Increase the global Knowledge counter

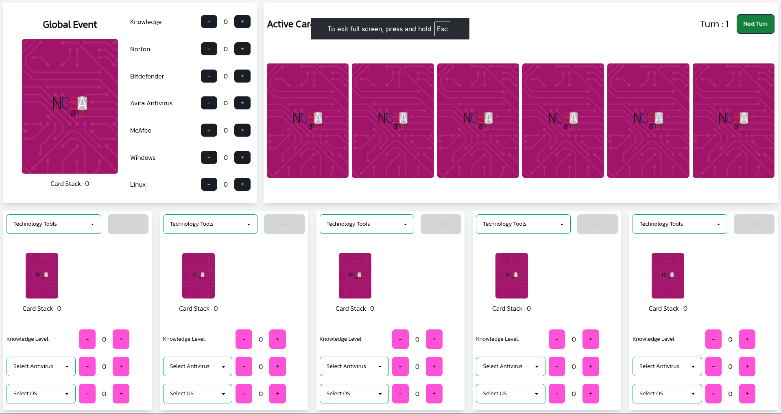(x=242, y=22)
